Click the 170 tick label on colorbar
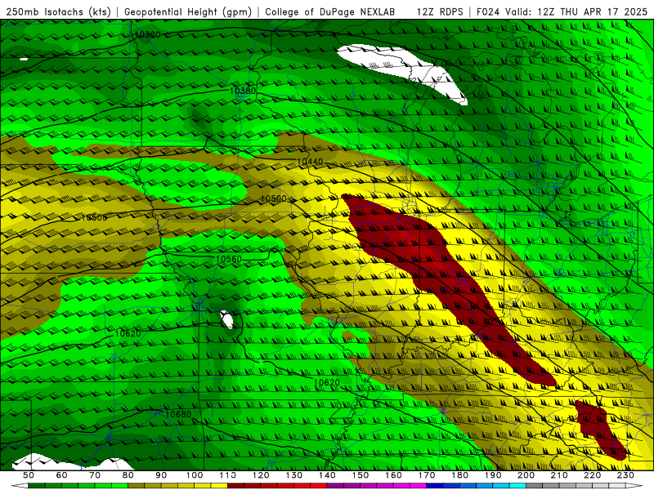Screen dimensions: 654x490 pos(427,475)
